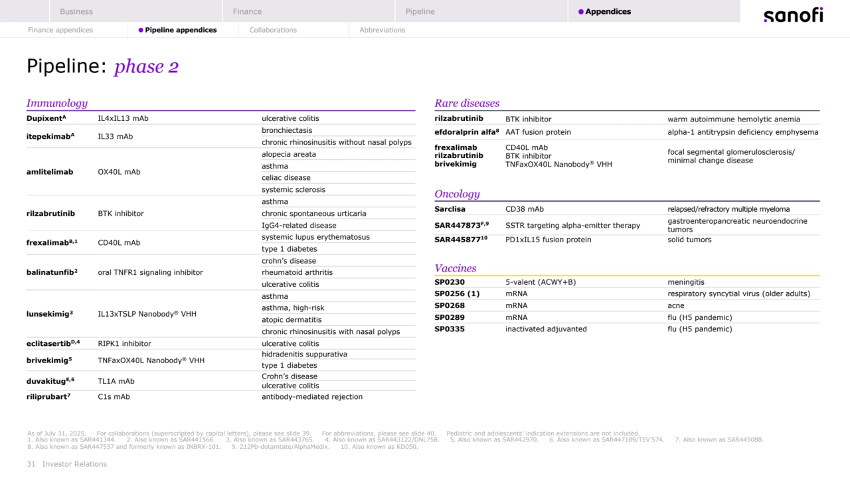Click the Immunology section heading

[x=57, y=103]
